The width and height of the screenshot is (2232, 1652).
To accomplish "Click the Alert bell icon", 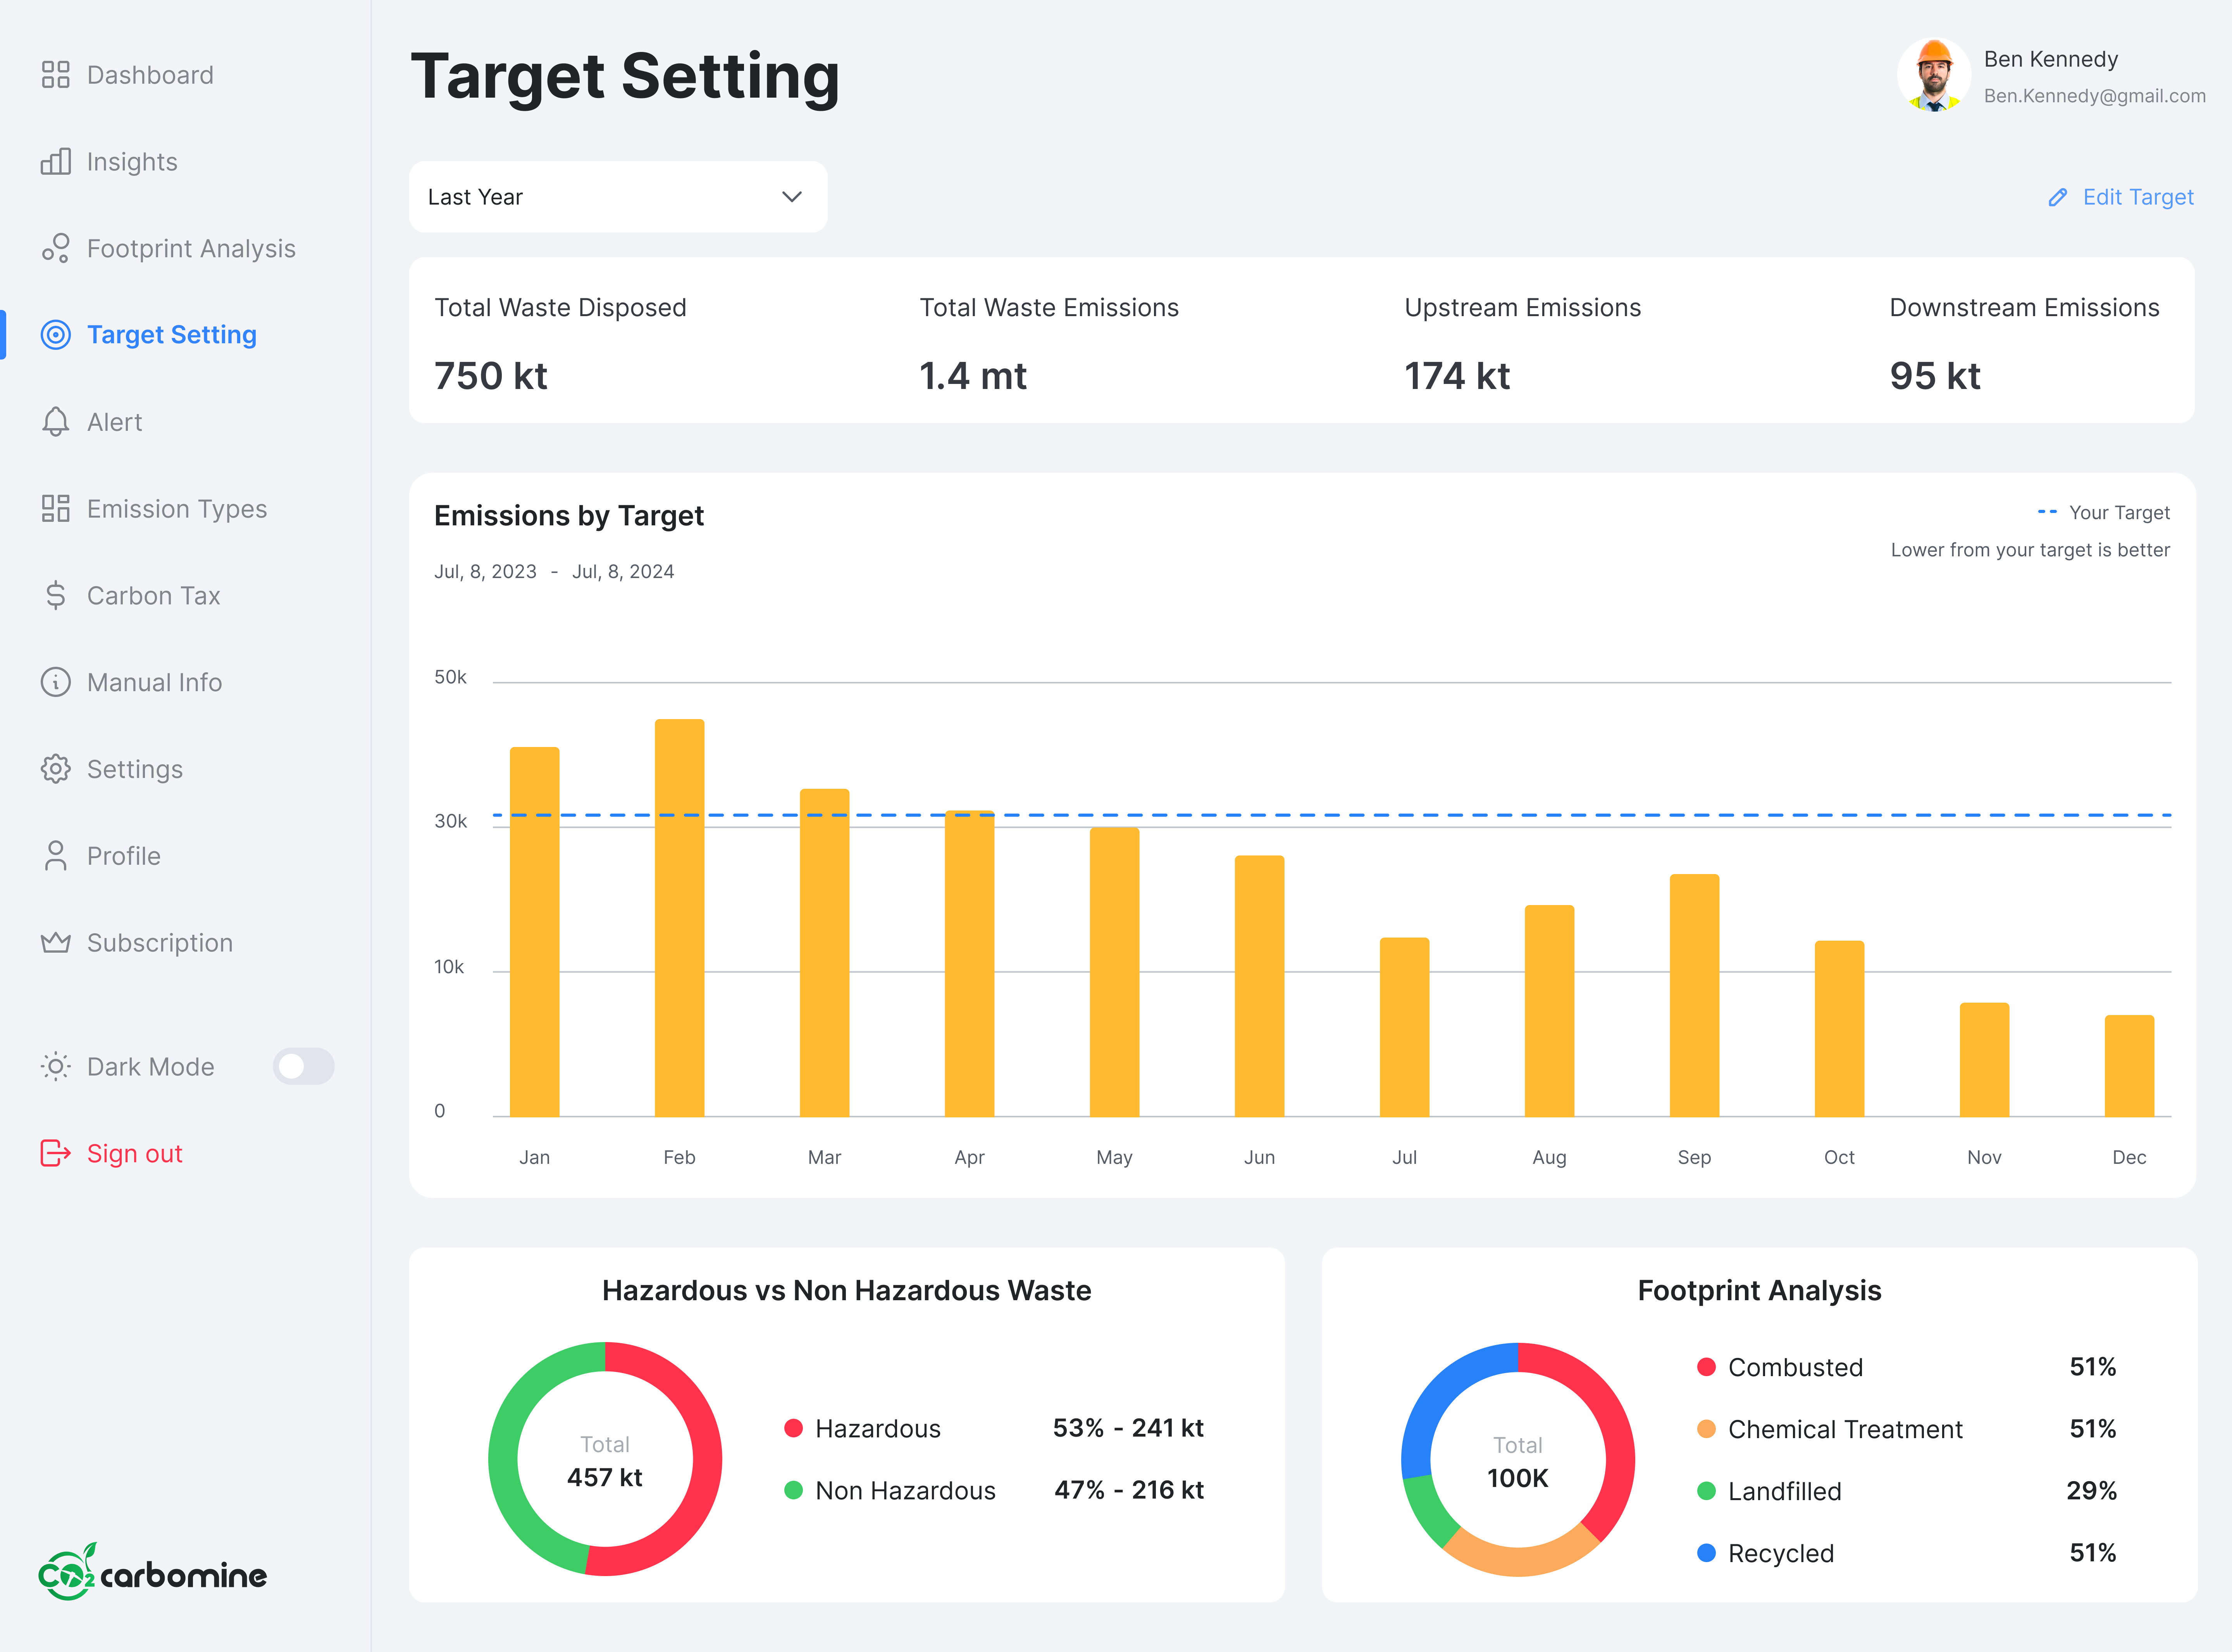I will click(x=55, y=422).
